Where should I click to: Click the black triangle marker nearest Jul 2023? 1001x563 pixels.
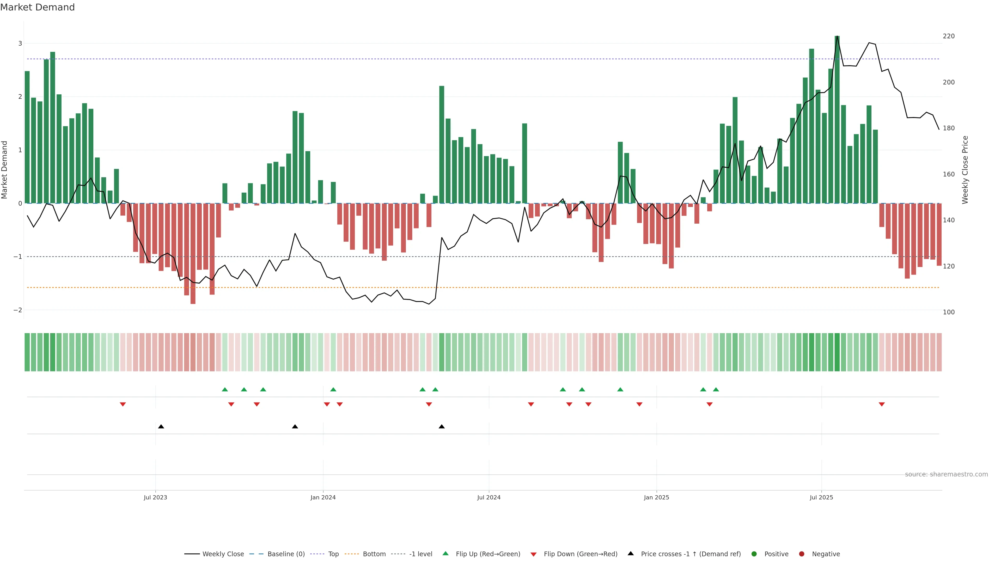[x=161, y=427]
